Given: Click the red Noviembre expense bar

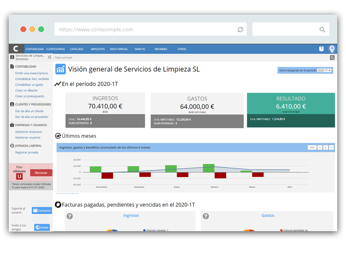Looking at the screenshot, I should click(x=107, y=175).
